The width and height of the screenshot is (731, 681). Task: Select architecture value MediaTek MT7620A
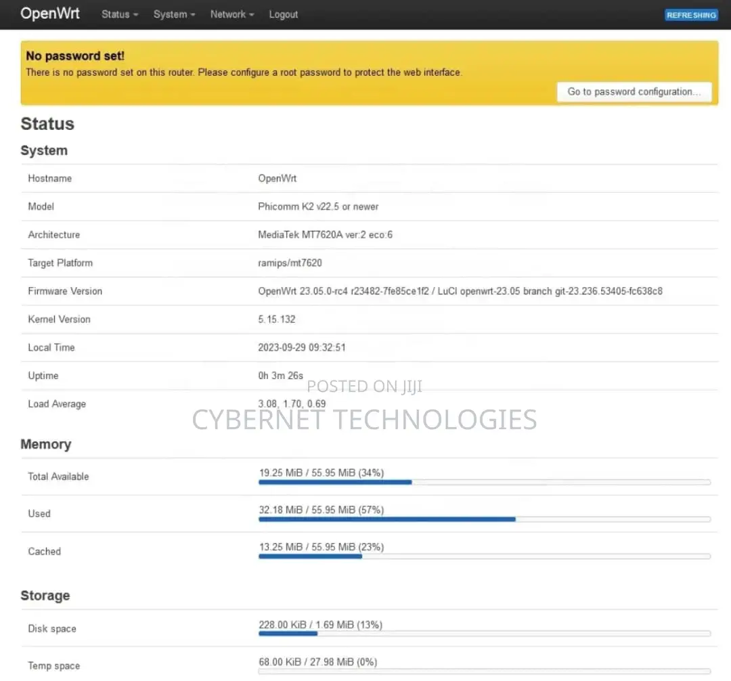326,235
